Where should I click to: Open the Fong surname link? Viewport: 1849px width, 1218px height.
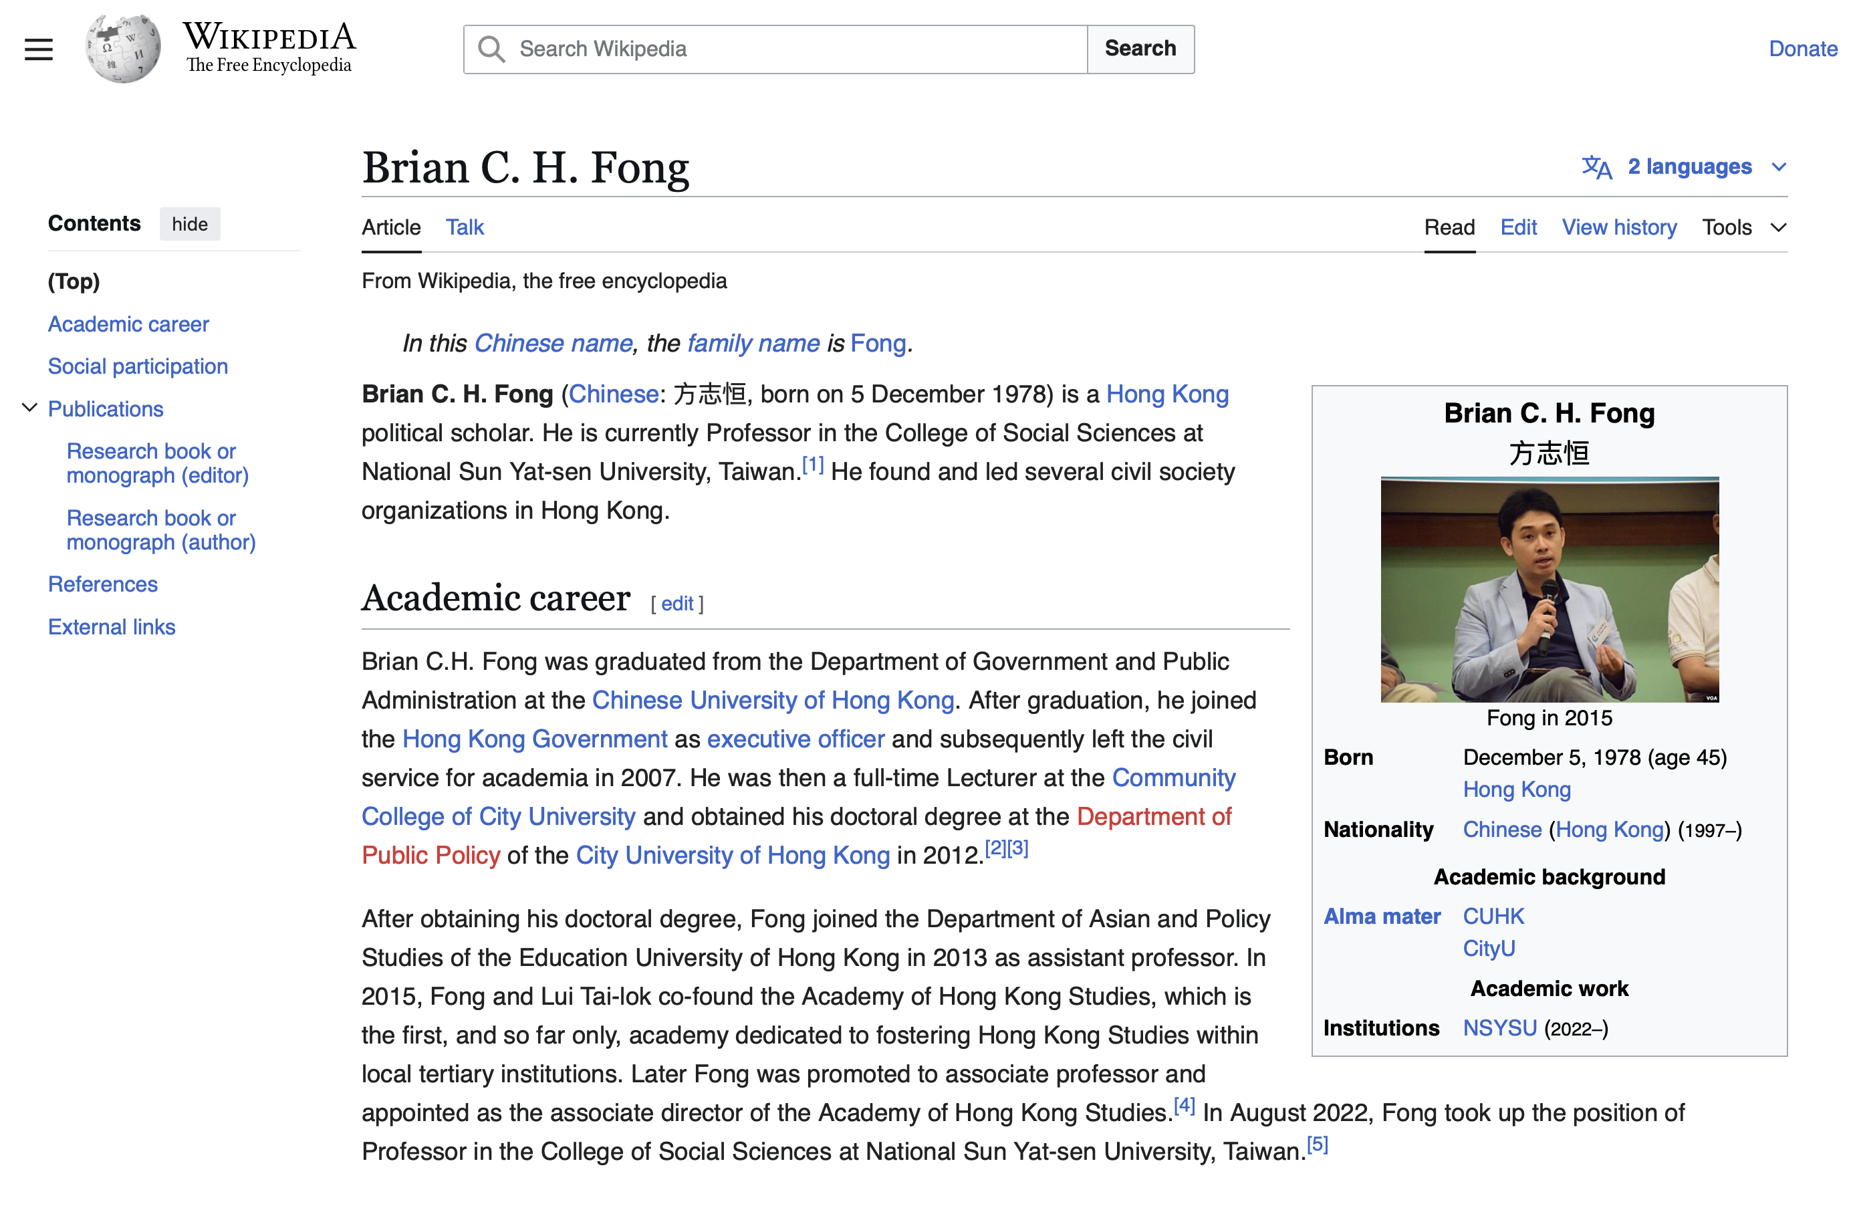pos(878,344)
